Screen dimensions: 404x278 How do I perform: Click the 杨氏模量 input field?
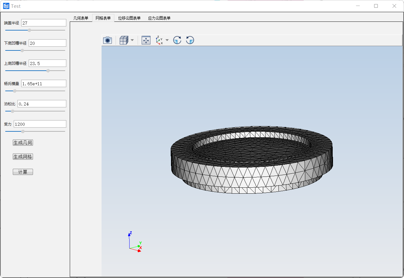coord(44,83)
